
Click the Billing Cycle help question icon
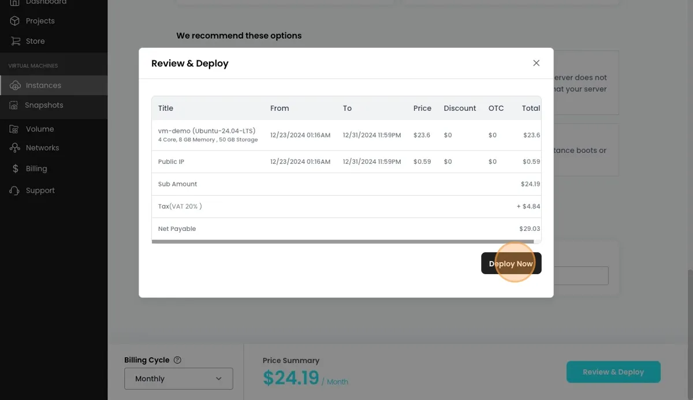pyautogui.click(x=177, y=360)
